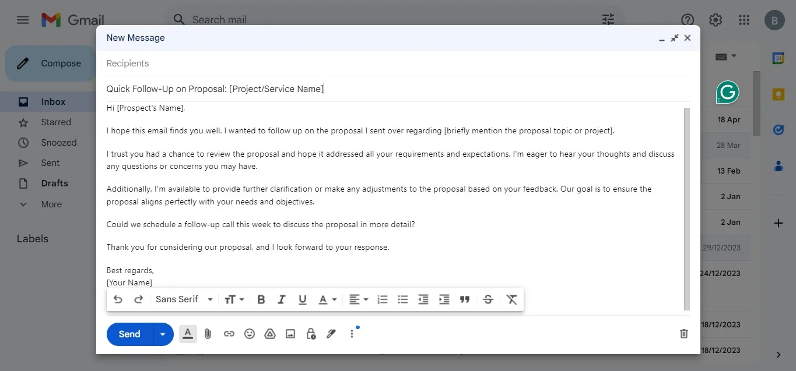This screenshot has width=796, height=371.
Task: Click the Recipients field
Action: (x=127, y=63)
